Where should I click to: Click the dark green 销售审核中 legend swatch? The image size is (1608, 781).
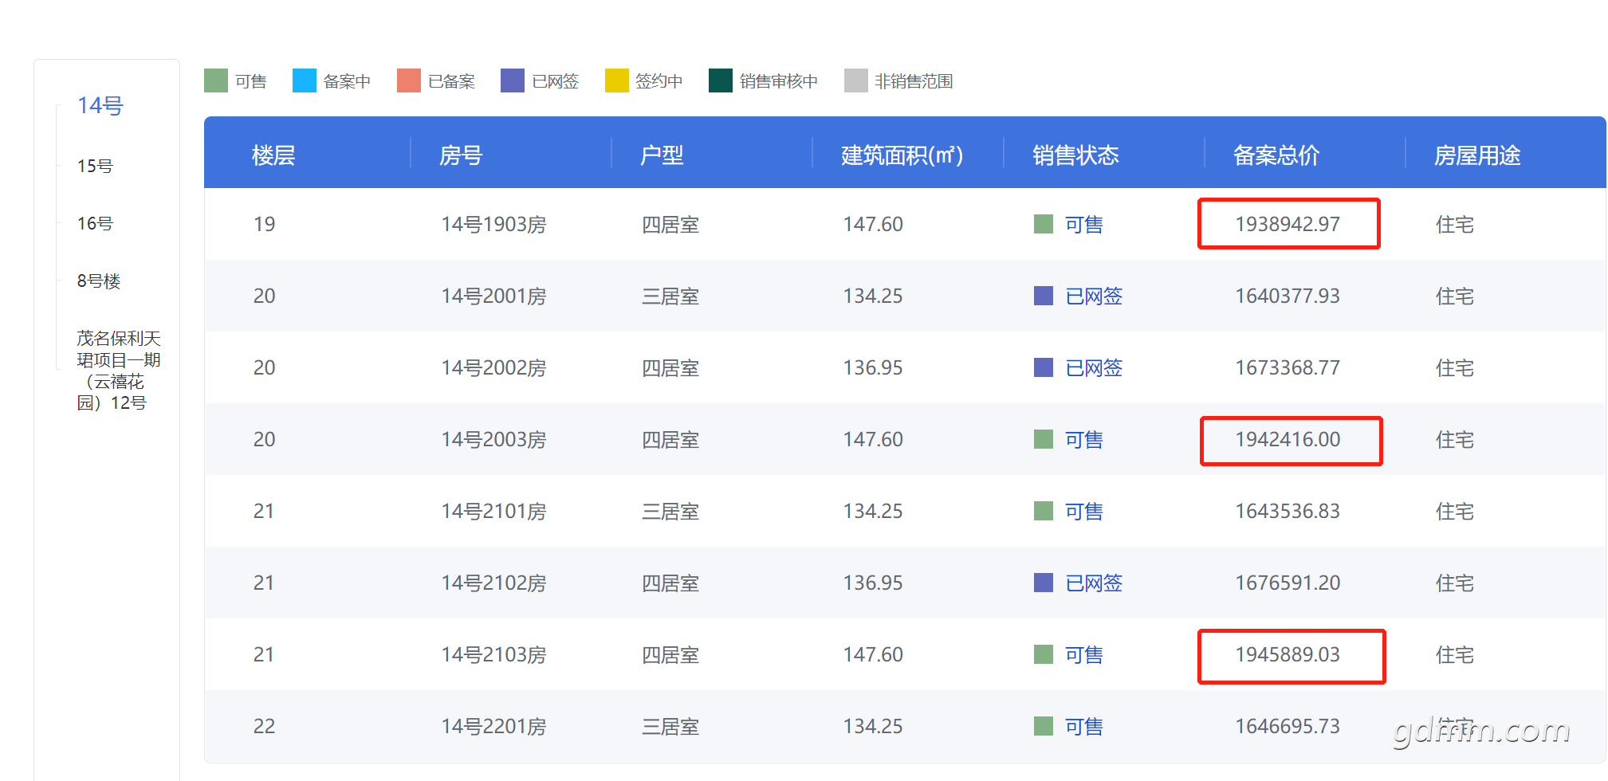point(721,80)
